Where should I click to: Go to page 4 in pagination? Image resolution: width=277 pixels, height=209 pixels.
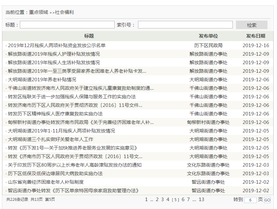point(168,200)
